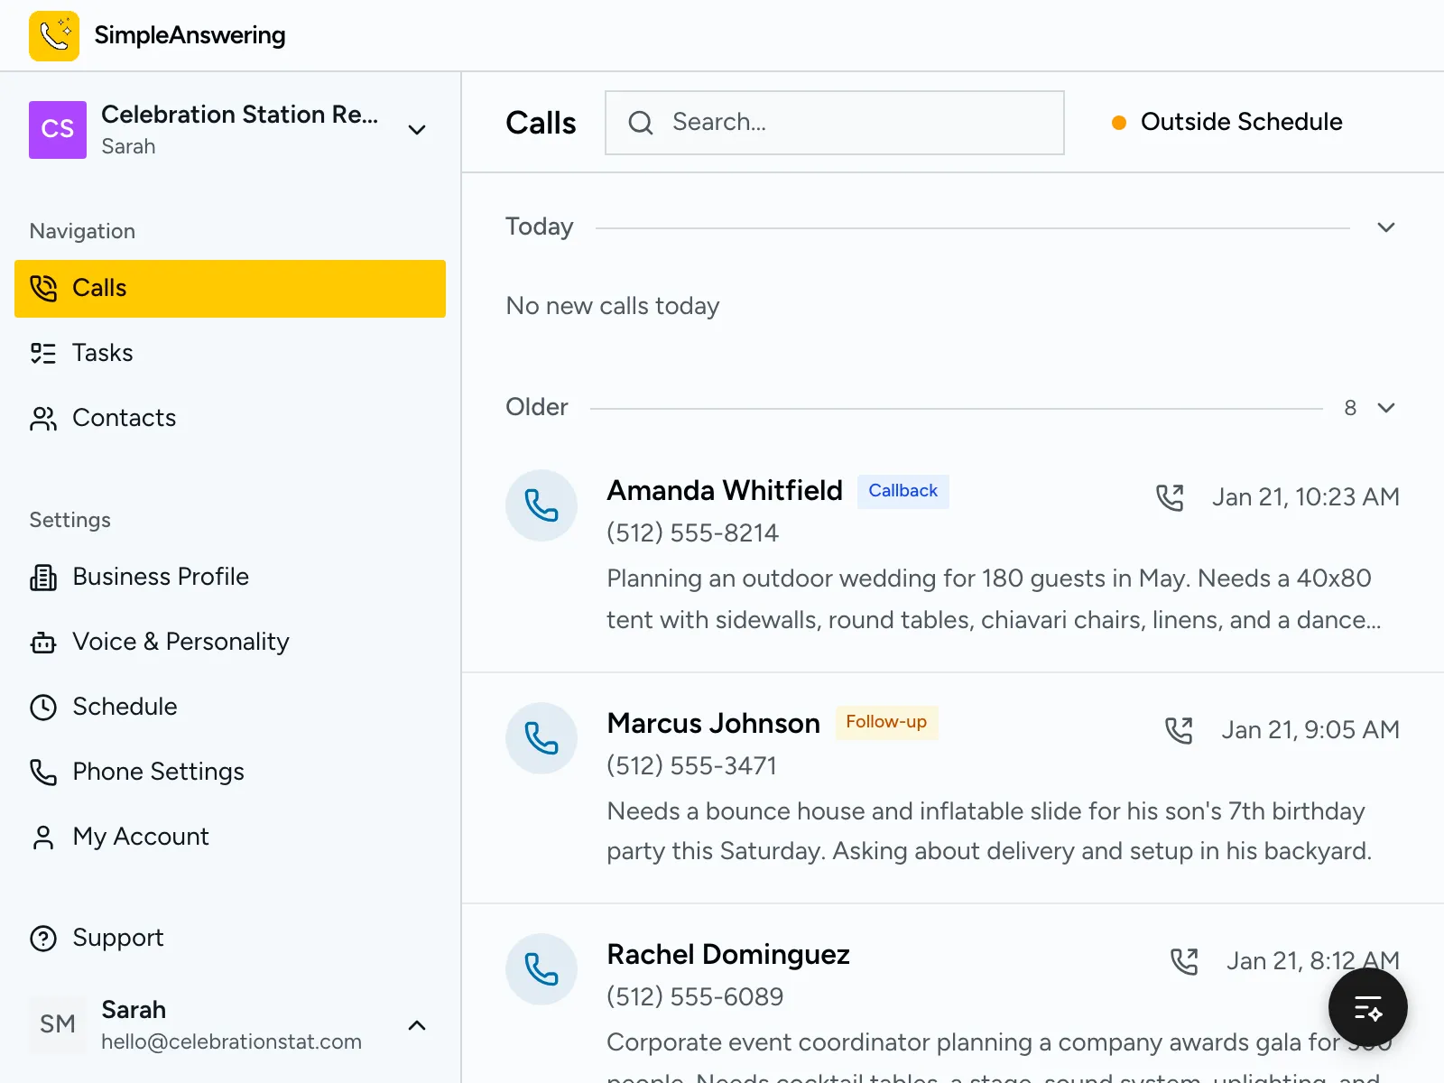Click the SimpleAnswering logo icon
This screenshot has width=1444, height=1083.
54,35
